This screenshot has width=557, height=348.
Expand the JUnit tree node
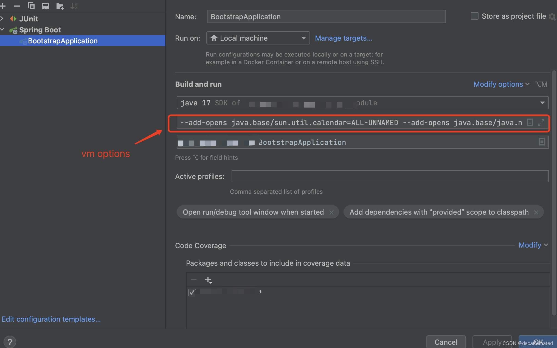tap(2, 19)
